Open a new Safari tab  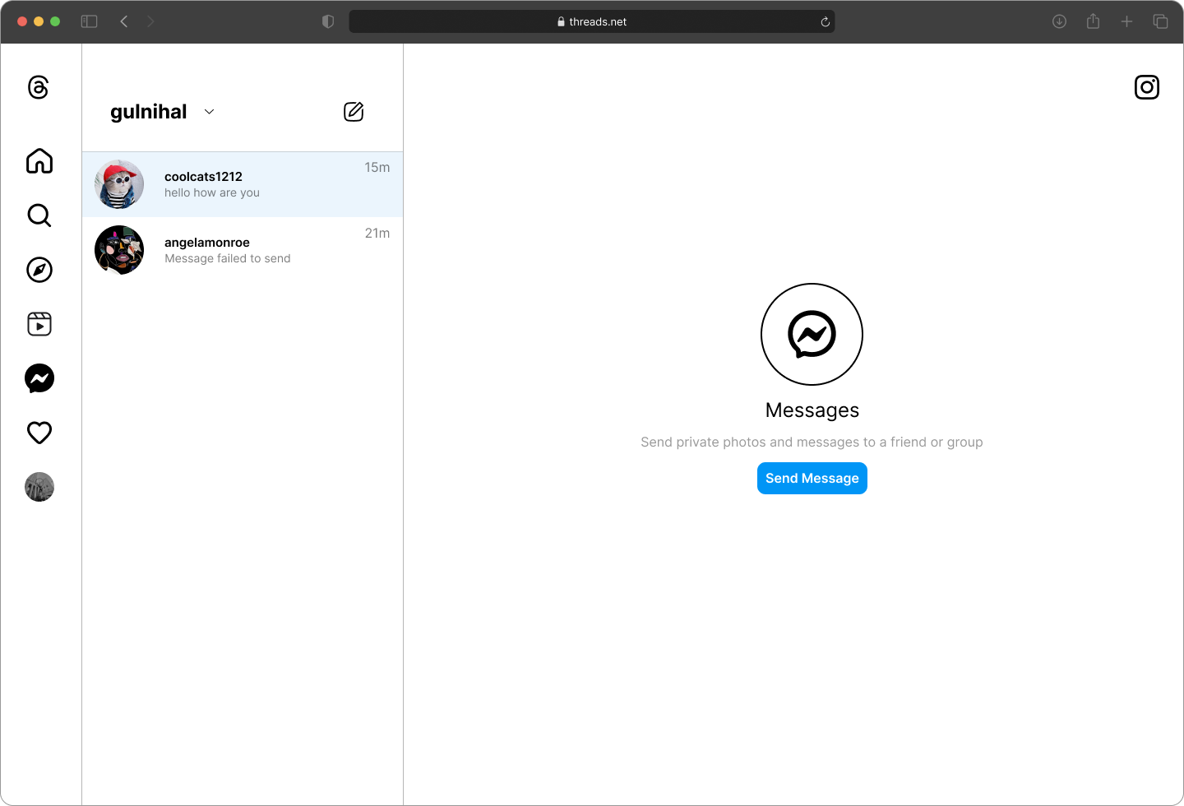pyautogui.click(x=1127, y=21)
